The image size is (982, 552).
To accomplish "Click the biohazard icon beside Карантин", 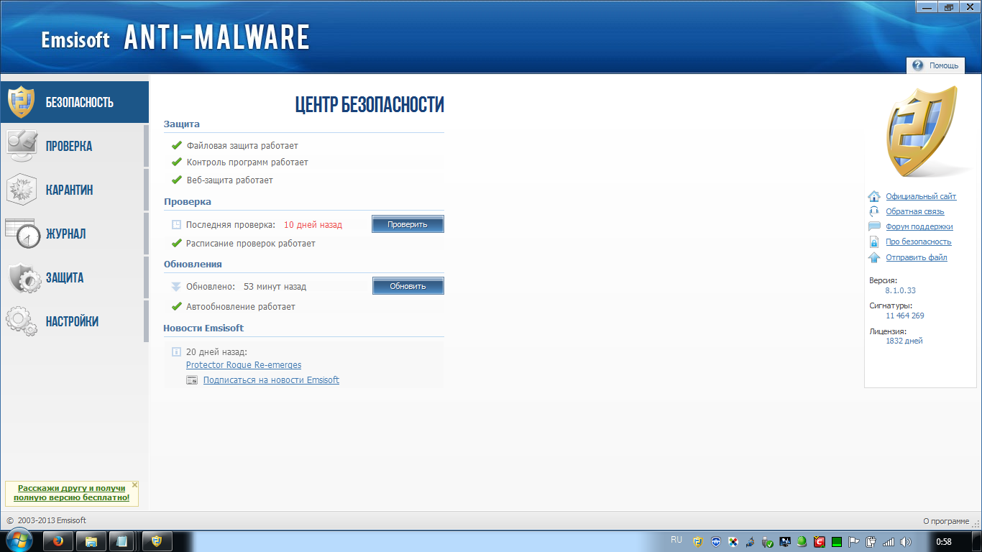I will click(x=22, y=190).
